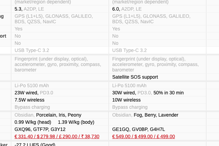Viewport: 219px width, 146px height.
Task: Click the 7.5W wireless charging entry
Action: click(29, 100)
